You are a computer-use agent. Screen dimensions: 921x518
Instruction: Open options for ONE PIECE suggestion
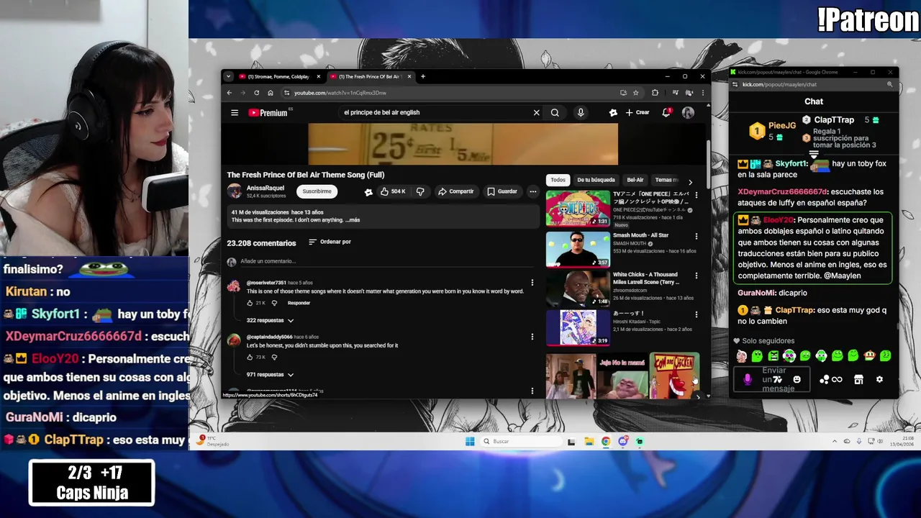coord(696,196)
